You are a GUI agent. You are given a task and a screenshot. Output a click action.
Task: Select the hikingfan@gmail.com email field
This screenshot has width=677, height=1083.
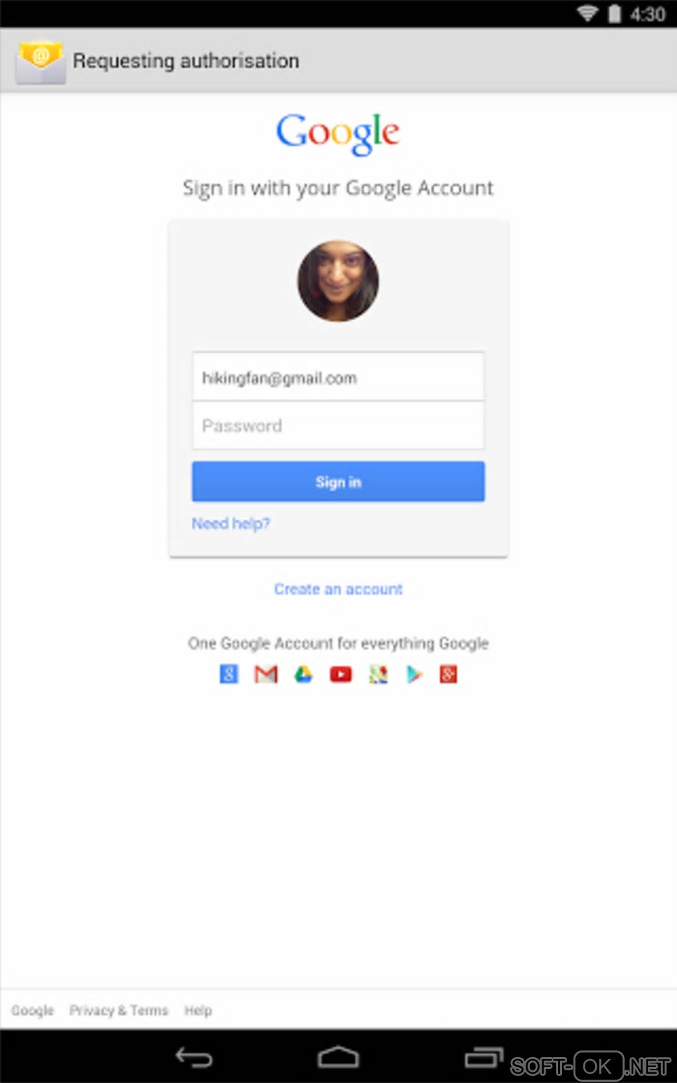click(x=338, y=377)
